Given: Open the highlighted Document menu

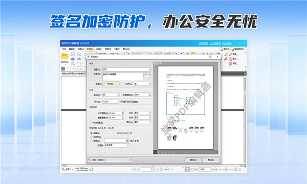Looking at the screenshot, I should tap(90, 49).
